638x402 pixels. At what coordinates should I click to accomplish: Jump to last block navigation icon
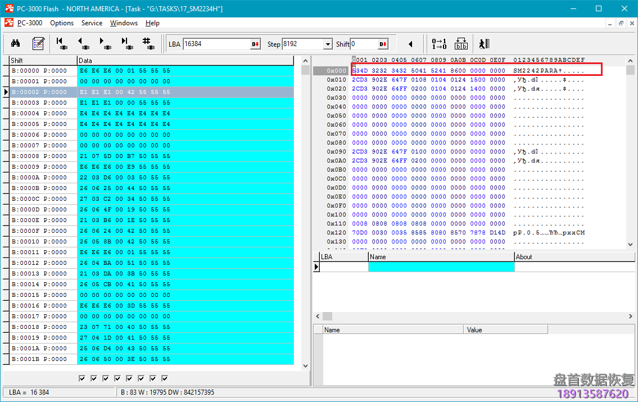pos(126,44)
